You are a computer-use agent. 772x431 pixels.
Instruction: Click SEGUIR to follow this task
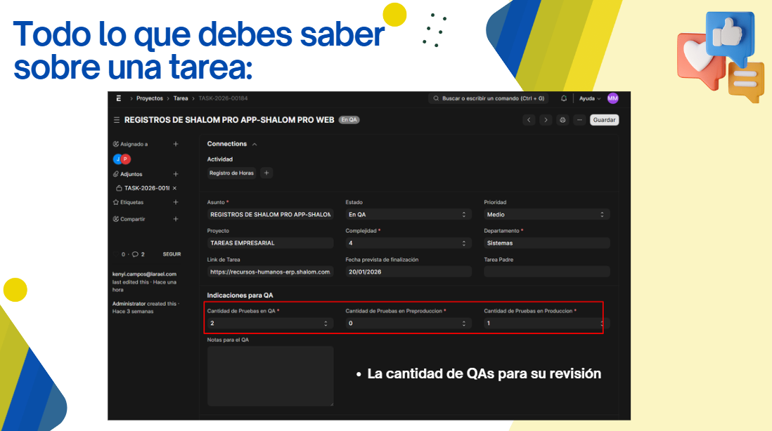[172, 254]
